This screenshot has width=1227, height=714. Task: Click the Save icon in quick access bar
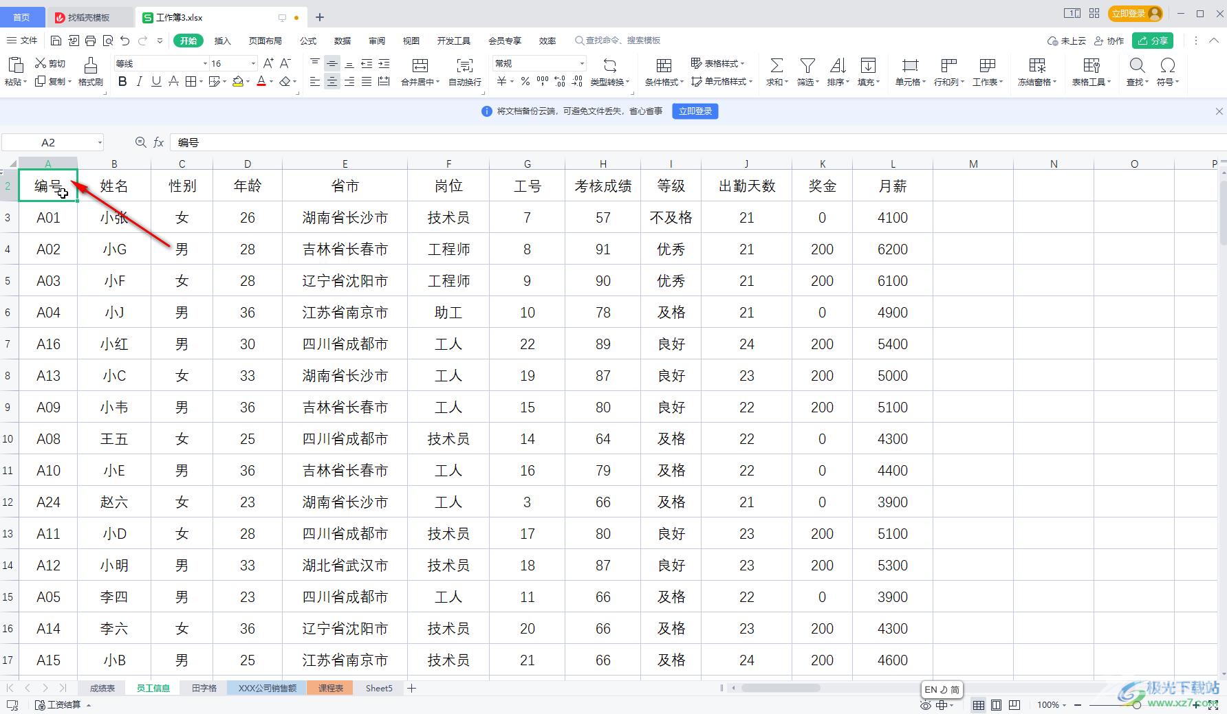56,41
